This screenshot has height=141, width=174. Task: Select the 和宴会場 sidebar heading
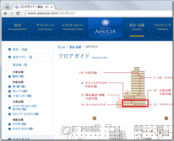click(18, 120)
